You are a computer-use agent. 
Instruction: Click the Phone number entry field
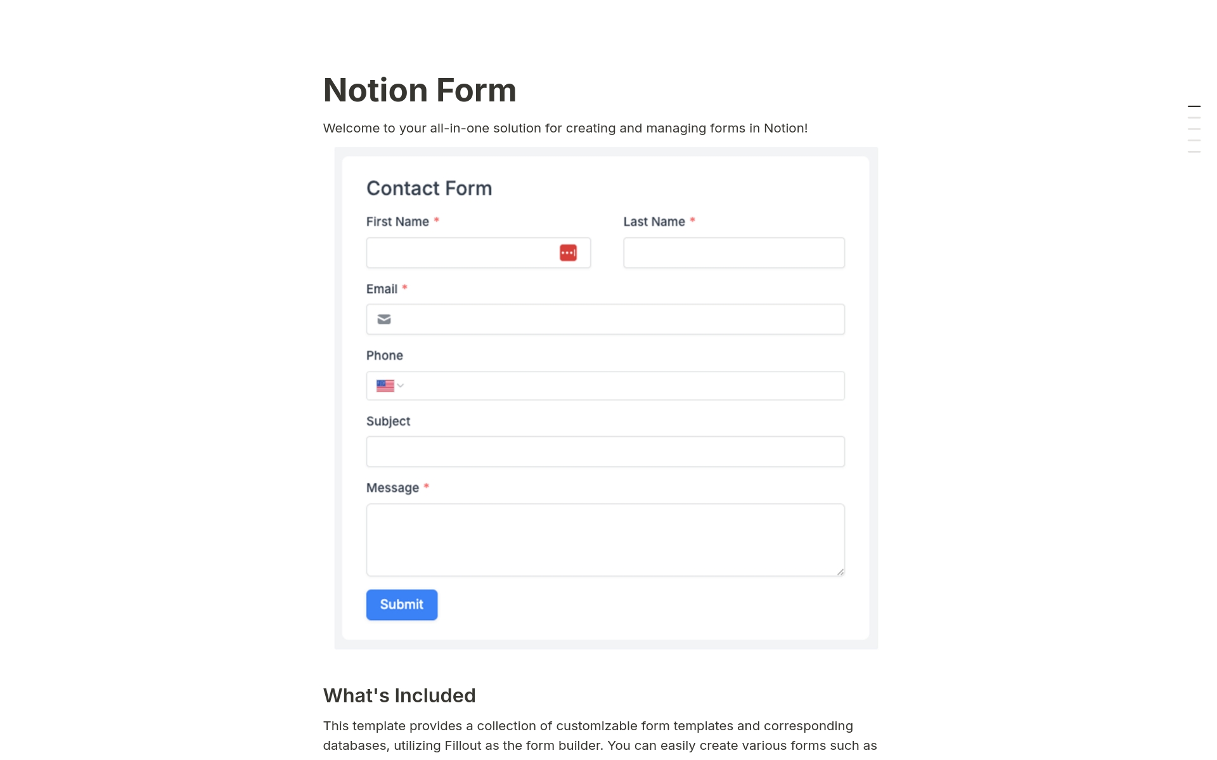624,385
